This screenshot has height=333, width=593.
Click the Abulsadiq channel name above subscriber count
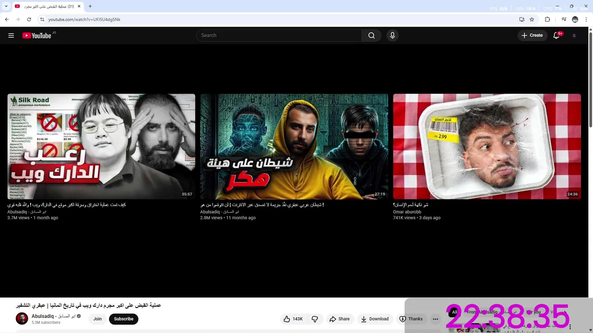[x=53, y=316]
